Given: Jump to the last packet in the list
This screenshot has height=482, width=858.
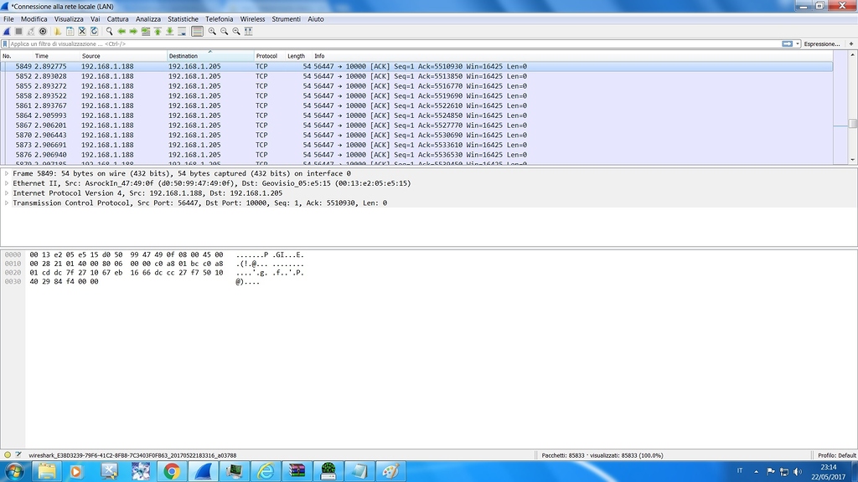Looking at the screenshot, I should (168, 31).
